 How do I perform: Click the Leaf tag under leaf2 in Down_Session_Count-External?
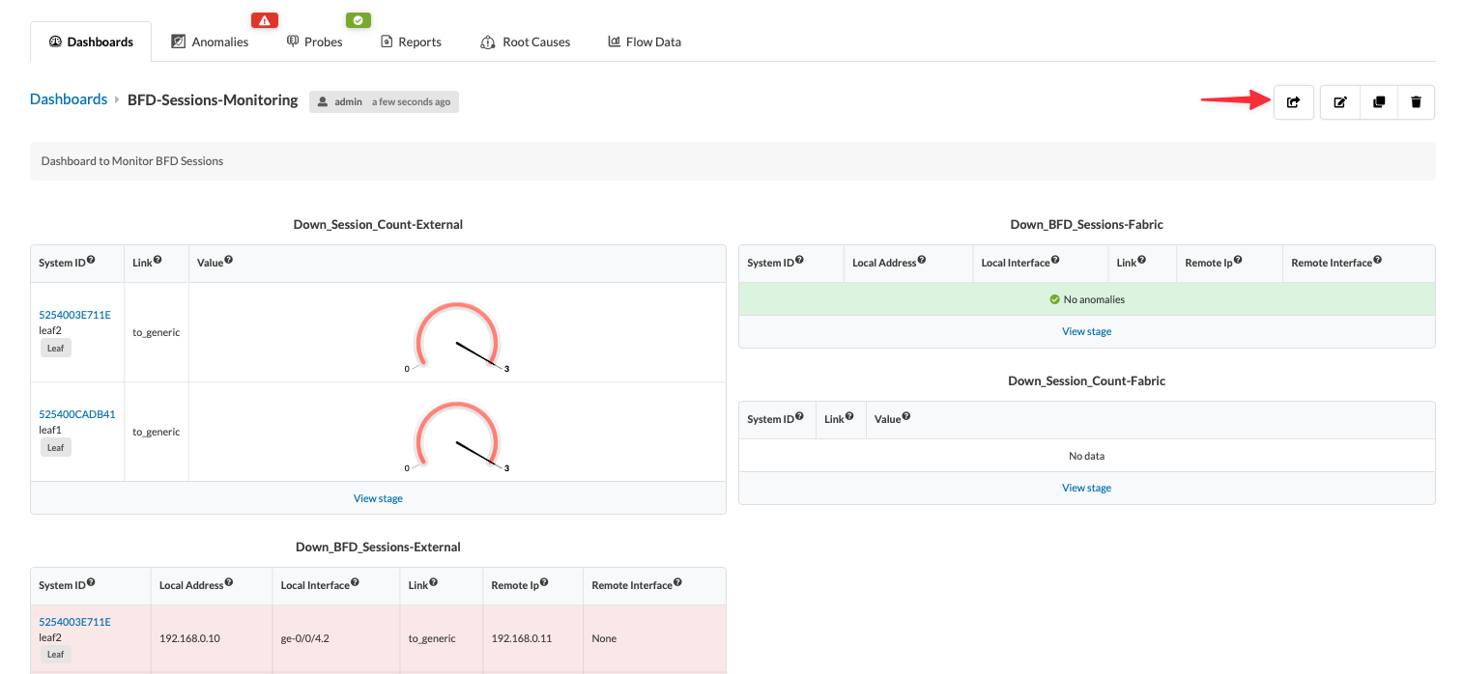[56, 348]
